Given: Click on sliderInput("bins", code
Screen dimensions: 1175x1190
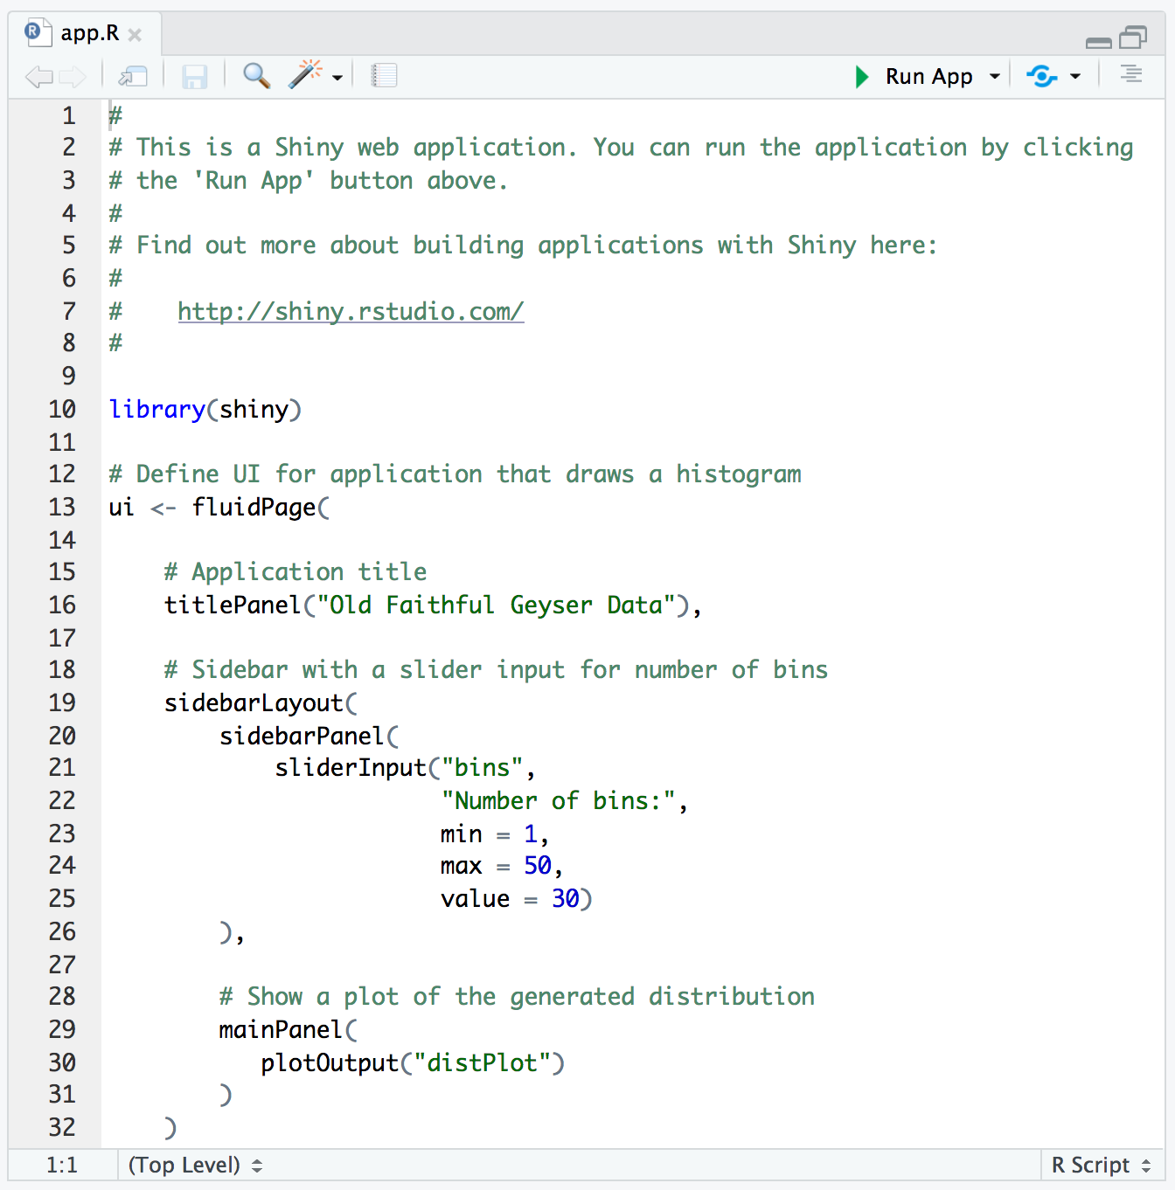Looking at the screenshot, I should tap(405, 767).
